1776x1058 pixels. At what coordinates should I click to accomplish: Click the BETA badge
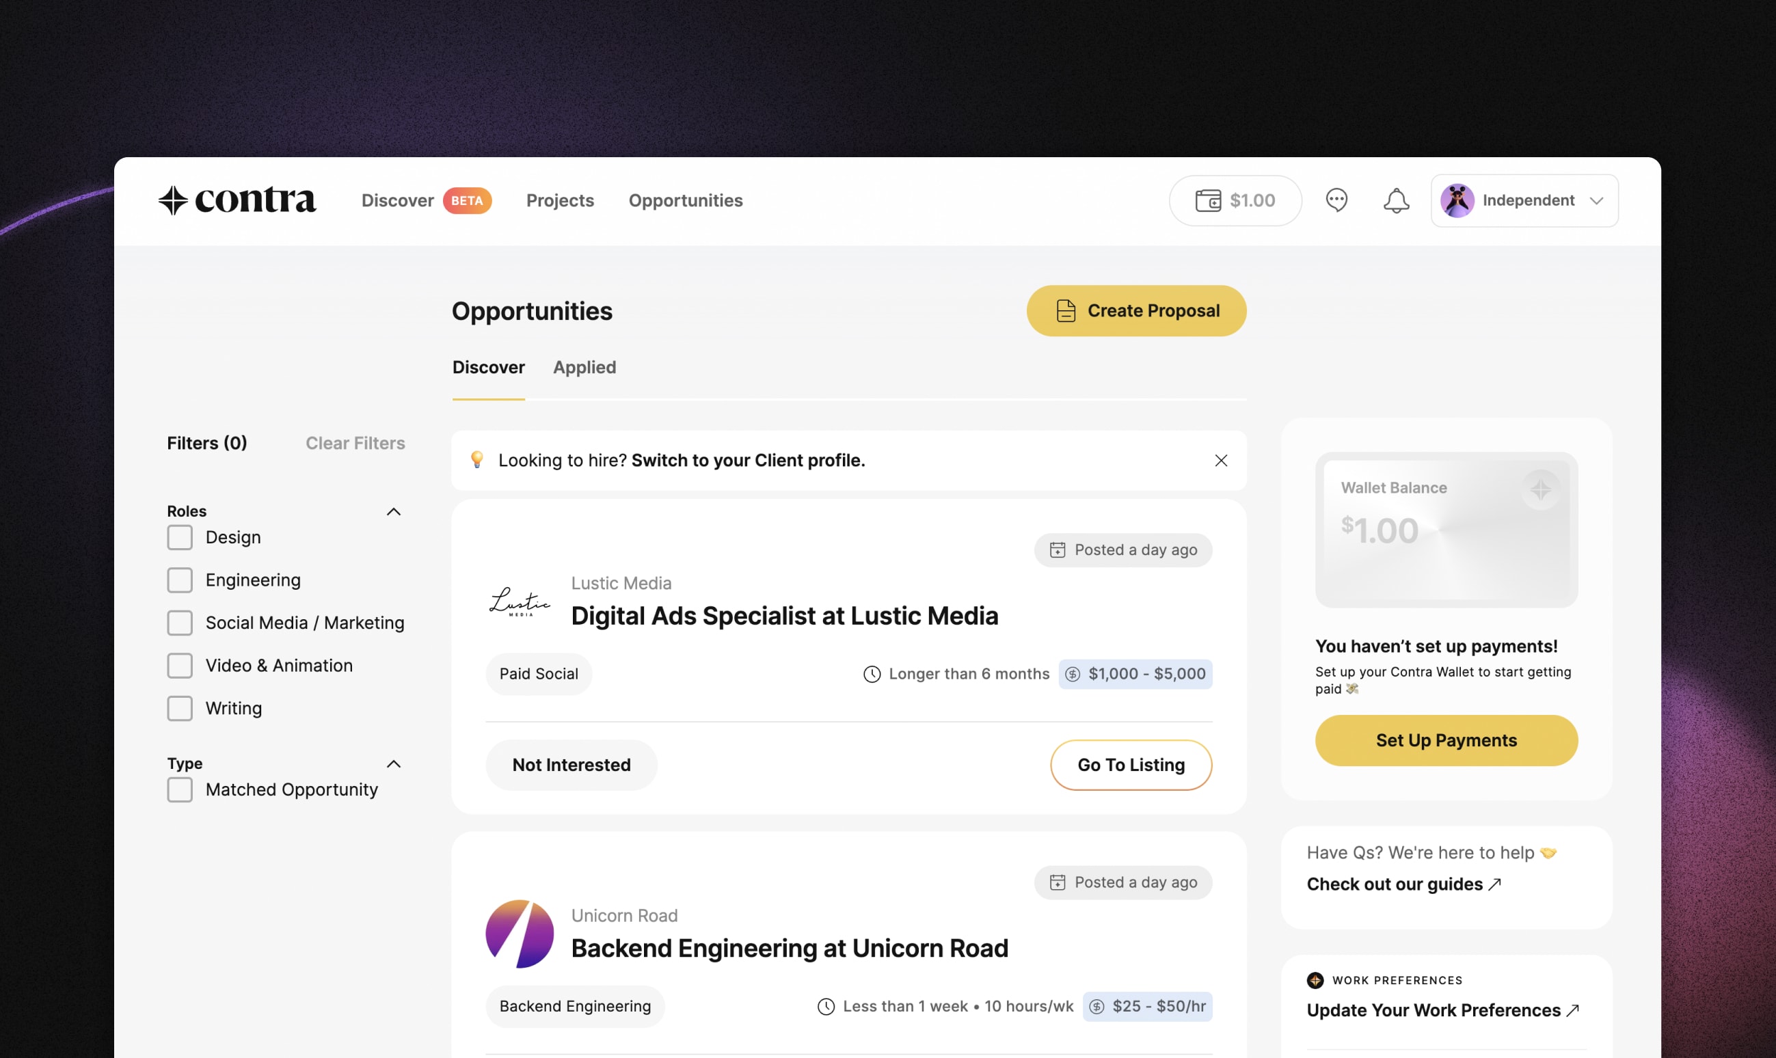467,200
